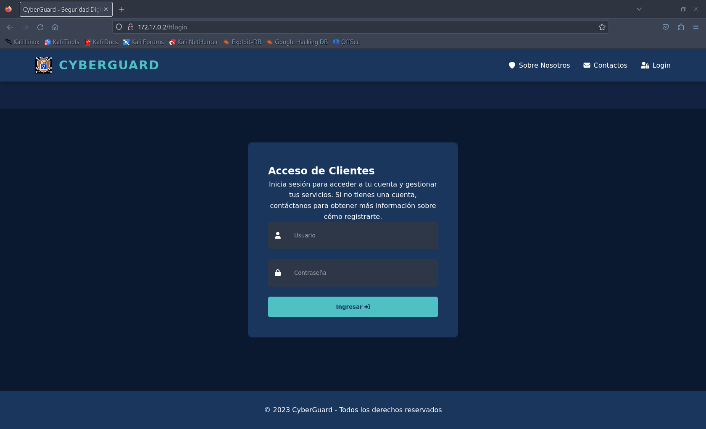The width and height of the screenshot is (706, 429).
Task: Go back with browser back arrow
Action: click(x=10, y=27)
